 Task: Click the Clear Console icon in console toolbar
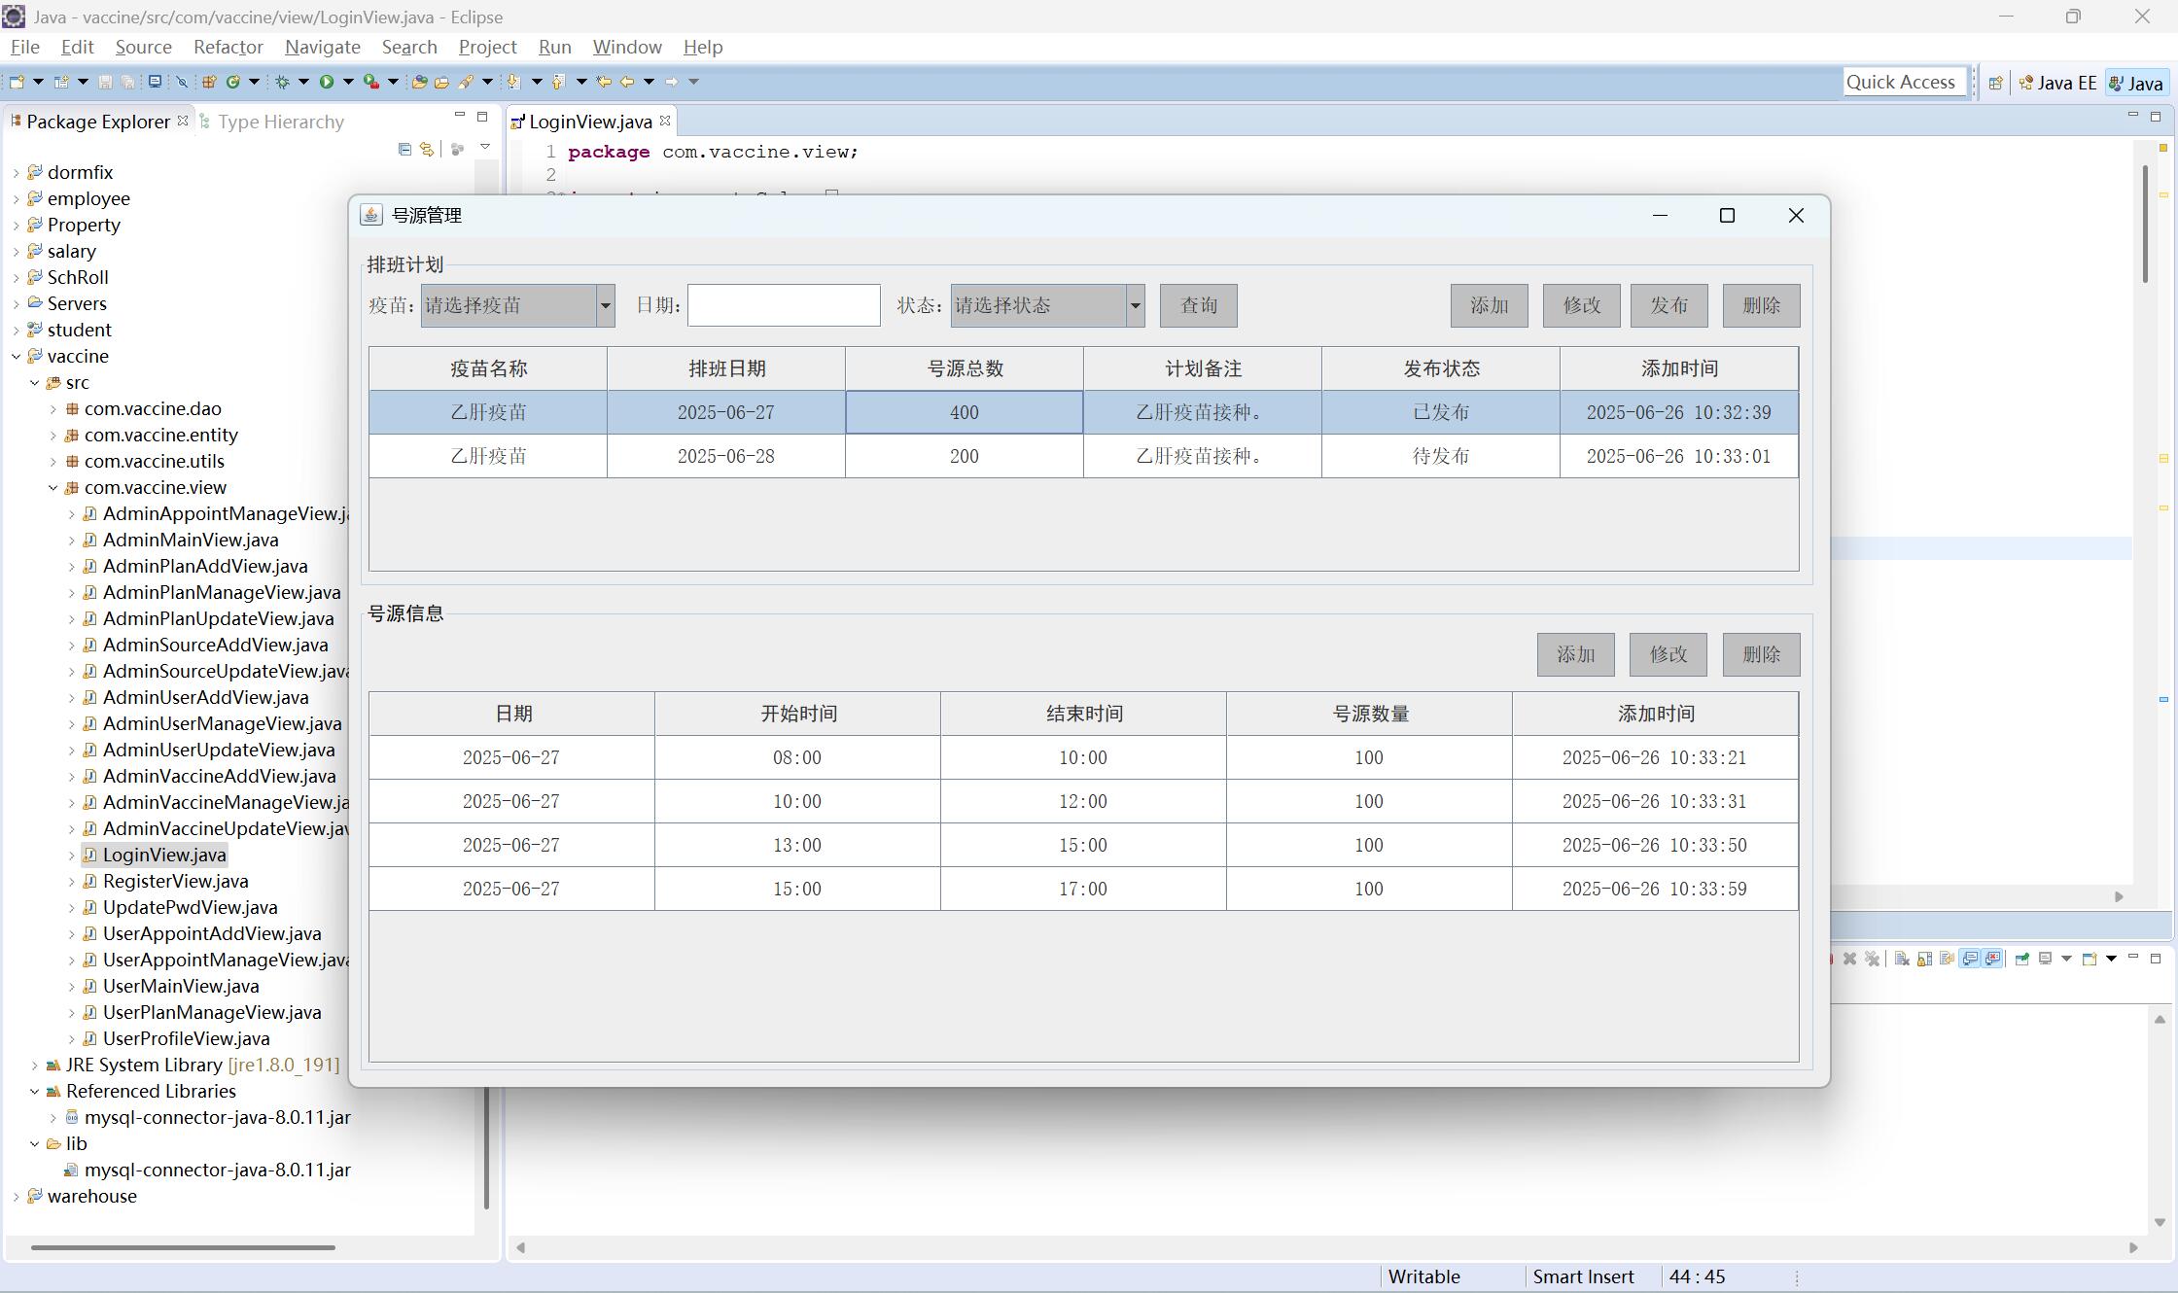coord(1902,959)
